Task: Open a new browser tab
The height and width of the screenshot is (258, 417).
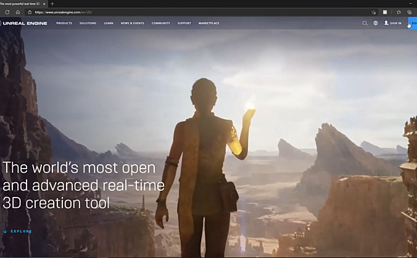Action: (52, 4)
